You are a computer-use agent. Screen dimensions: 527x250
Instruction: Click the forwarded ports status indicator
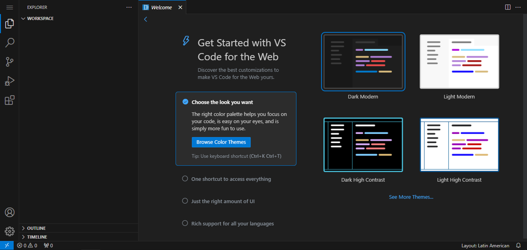pos(48,246)
